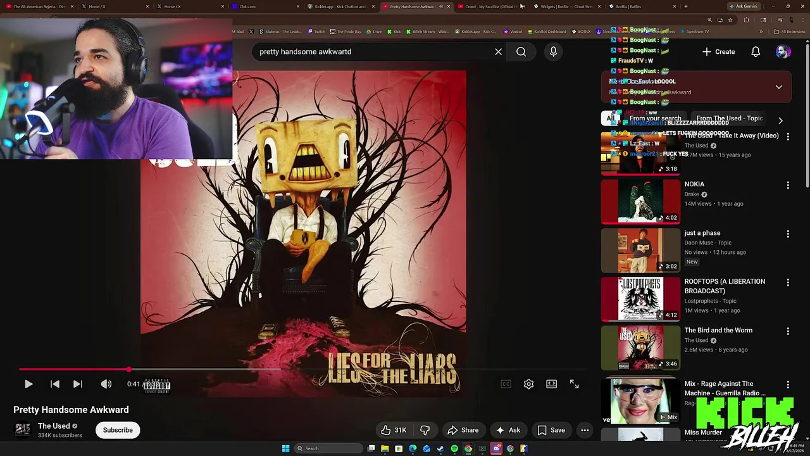Open options for Rage Against Machine mix

click(788, 384)
